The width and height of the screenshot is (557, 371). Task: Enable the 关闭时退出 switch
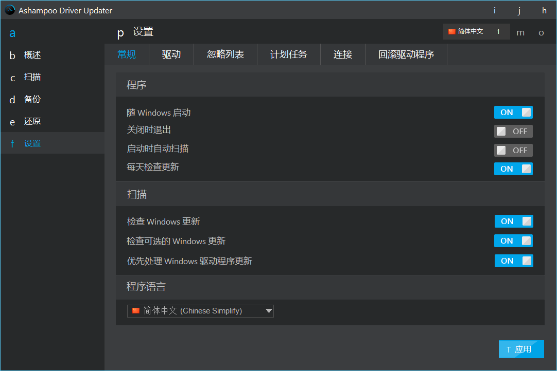pyautogui.click(x=513, y=131)
